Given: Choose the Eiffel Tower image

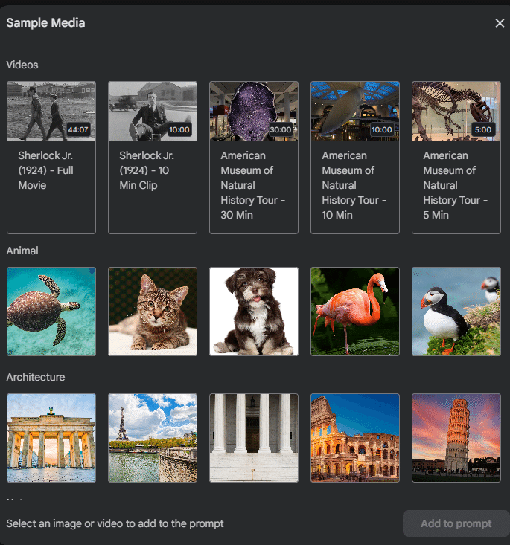Looking at the screenshot, I should 153,438.
